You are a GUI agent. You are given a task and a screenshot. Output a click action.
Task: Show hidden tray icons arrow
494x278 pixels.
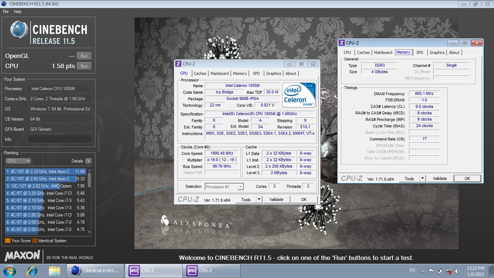[x=423, y=271]
